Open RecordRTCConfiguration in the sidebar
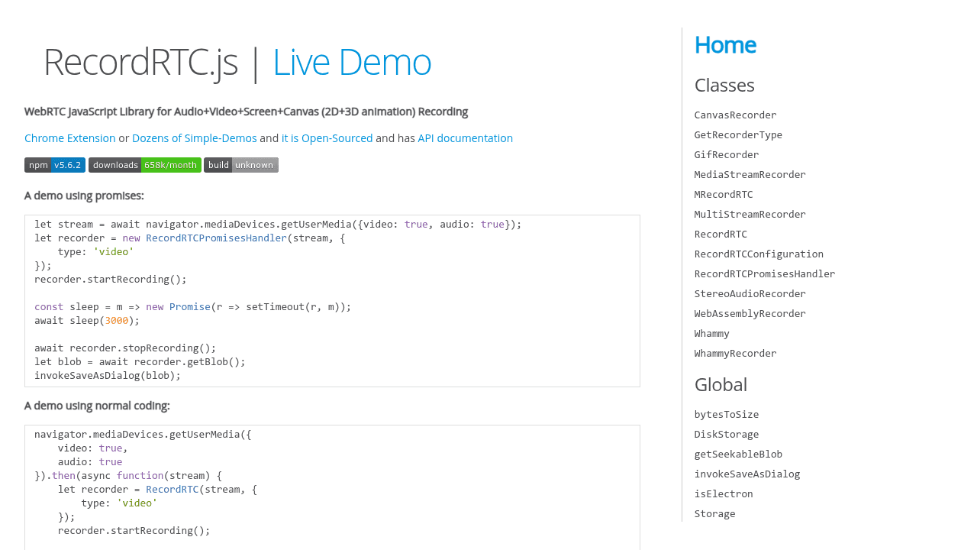Viewport: 977px width, 550px height. click(759, 254)
